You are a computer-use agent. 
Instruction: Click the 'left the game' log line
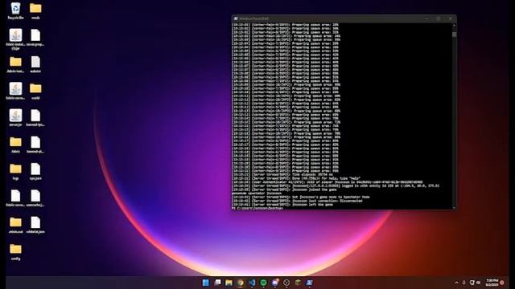click(282, 205)
